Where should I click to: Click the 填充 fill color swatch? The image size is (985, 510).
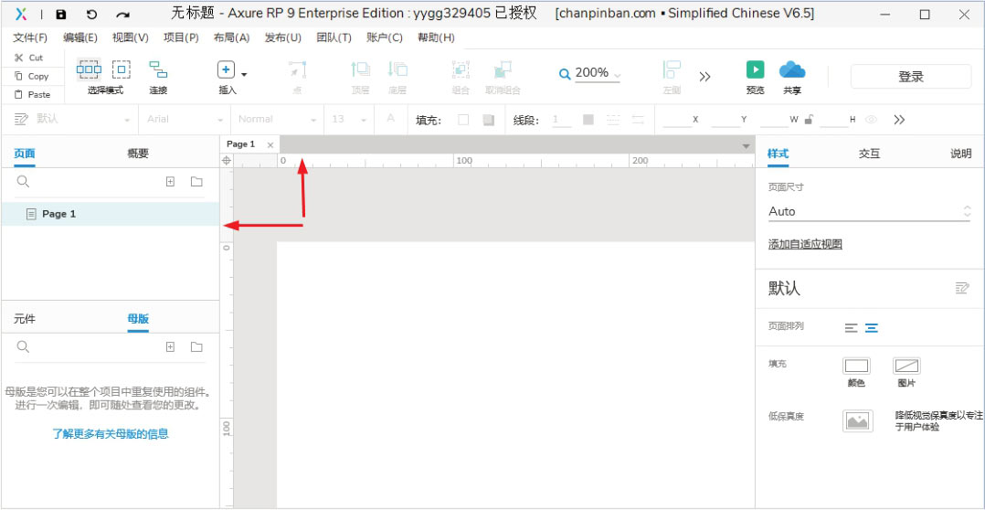tap(463, 120)
